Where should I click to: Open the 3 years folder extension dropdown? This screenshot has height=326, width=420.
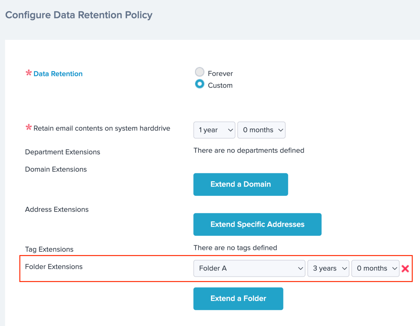tap(328, 268)
